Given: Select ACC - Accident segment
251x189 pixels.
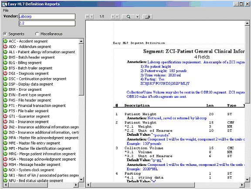Looking at the screenshot, I should [28, 41].
